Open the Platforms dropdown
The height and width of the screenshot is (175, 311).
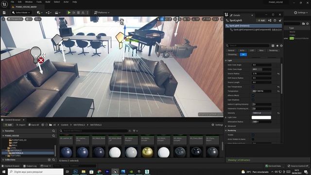click(x=102, y=13)
